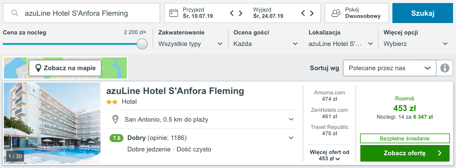
Task: Open the ZenHotels.com 461 zł offer
Action: 330,113
